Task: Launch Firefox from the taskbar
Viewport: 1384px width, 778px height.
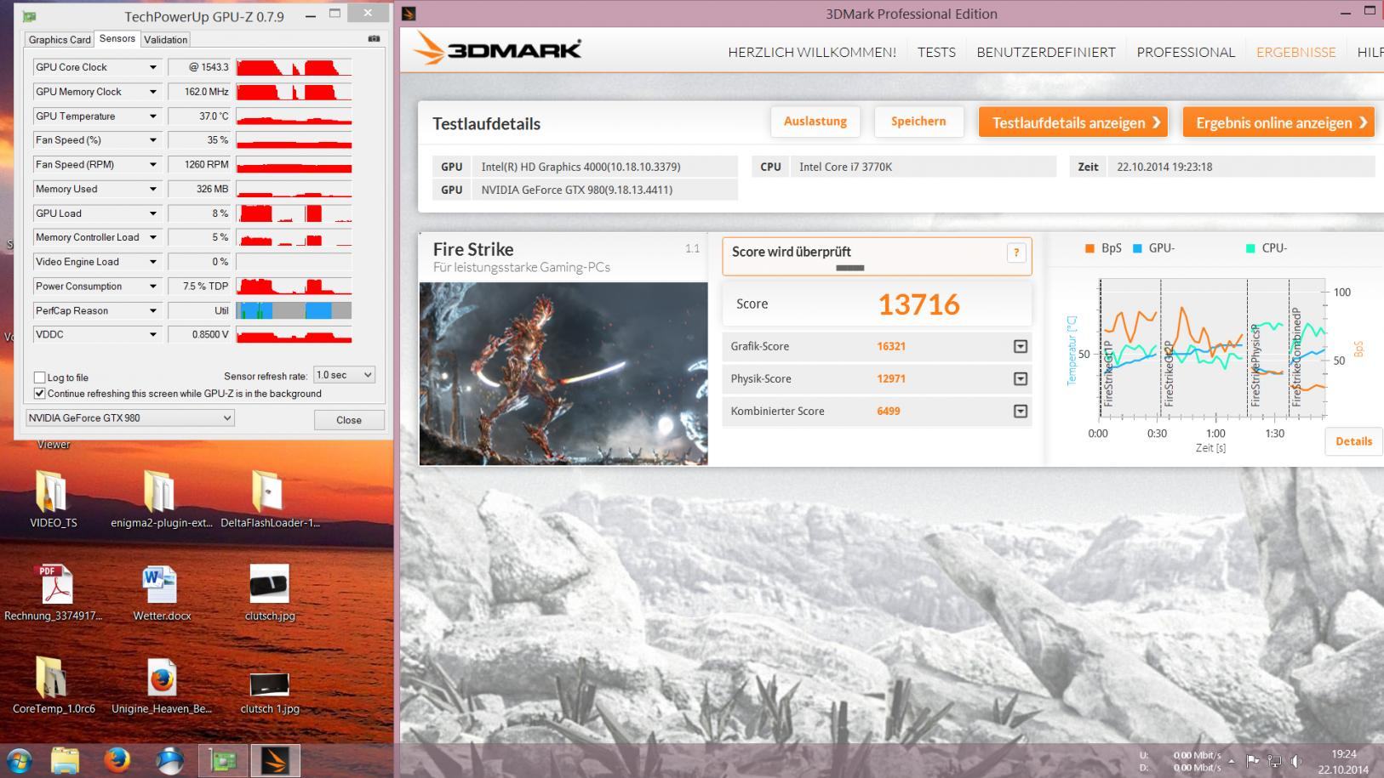Action: coord(117,760)
